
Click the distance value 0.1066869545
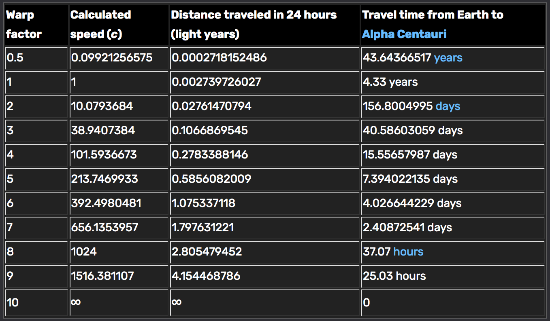pyautogui.click(x=210, y=131)
